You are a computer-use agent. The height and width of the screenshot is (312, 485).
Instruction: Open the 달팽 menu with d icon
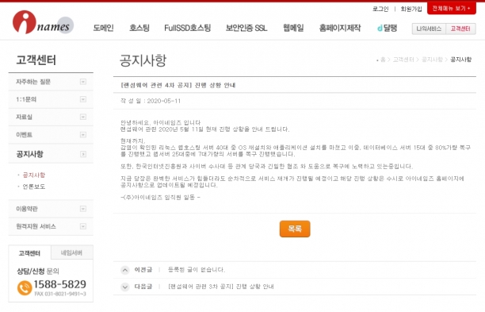[x=387, y=29]
